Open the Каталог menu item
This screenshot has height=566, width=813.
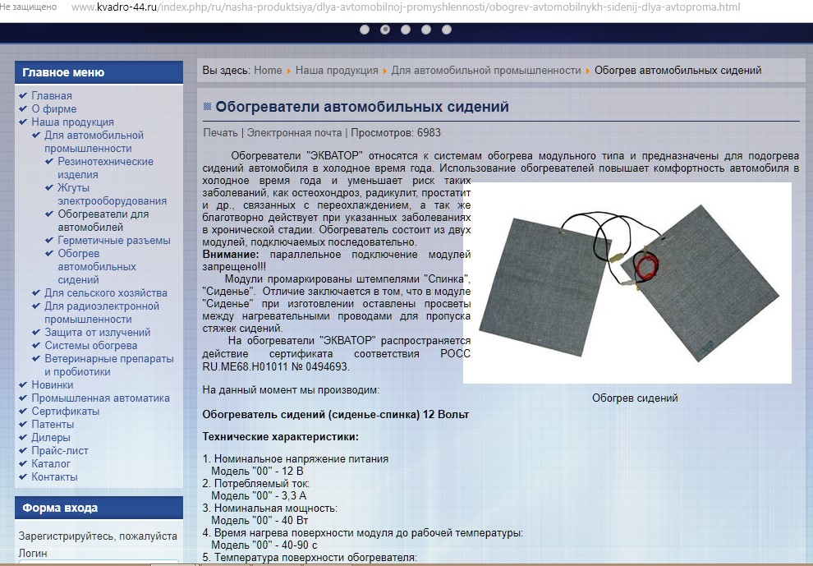(x=51, y=464)
